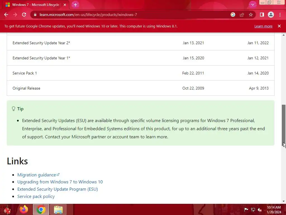Open the Migration guidance link
This screenshot has width=286, height=215.
coord(37,175)
